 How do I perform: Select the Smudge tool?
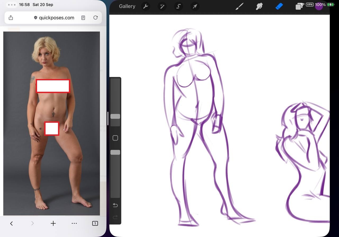(259, 6)
